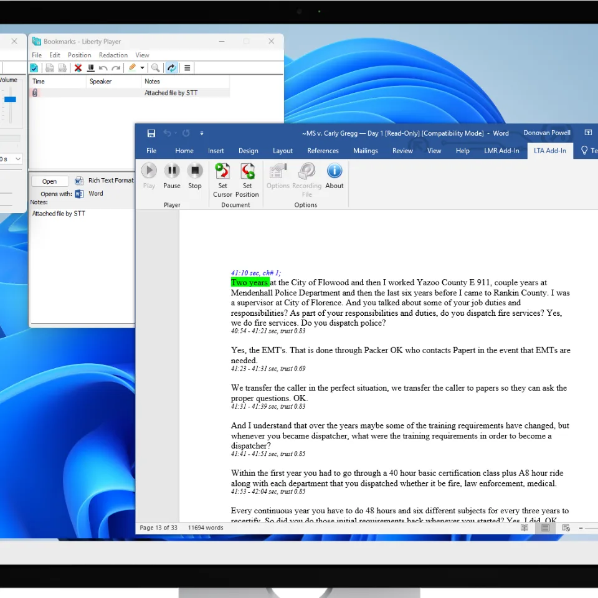The image size is (598, 598).
Task: Click the Recording File icon
Action: [306, 171]
